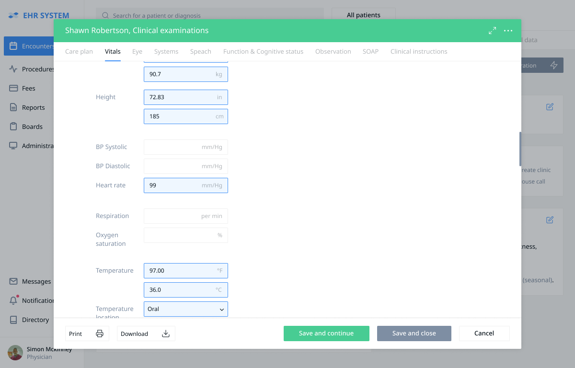Click the dialog title 'Shawn Robertson, Clinical examinations'

[137, 30]
